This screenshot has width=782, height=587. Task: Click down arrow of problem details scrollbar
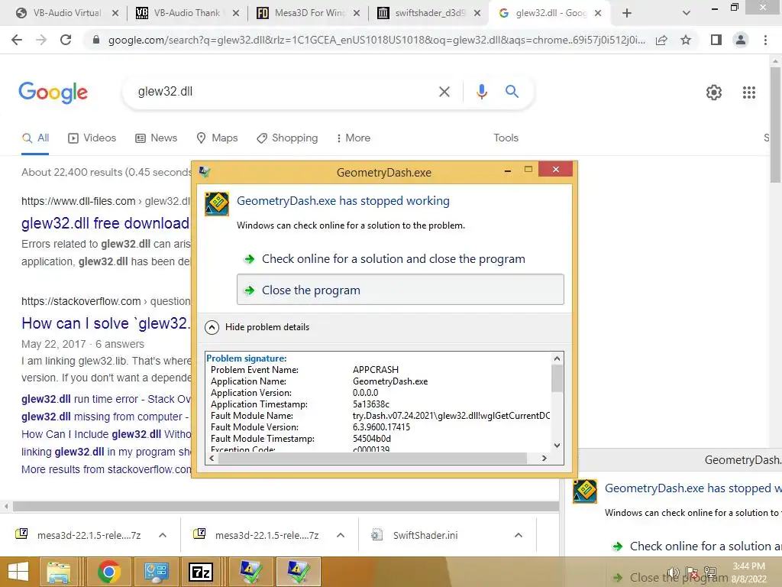[557, 446]
